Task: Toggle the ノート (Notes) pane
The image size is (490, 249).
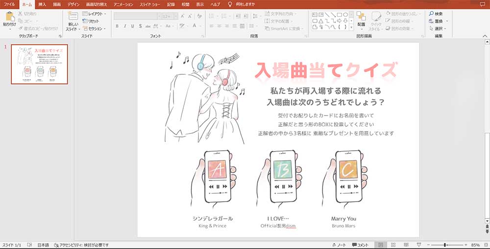Action: pos(338,245)
